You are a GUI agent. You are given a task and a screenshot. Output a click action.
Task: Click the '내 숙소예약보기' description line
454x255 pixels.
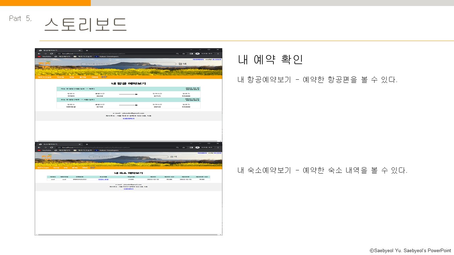click(322, 170)
